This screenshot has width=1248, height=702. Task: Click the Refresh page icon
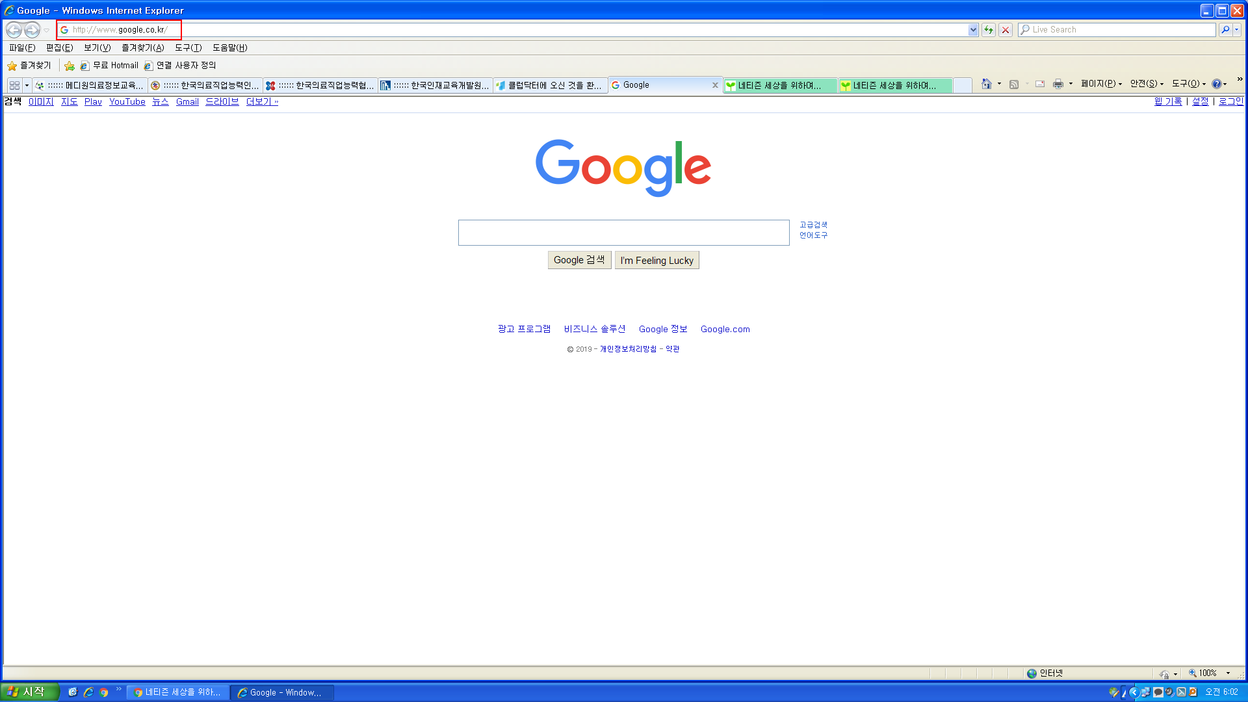pyautogui.click(x=989, y=30)
